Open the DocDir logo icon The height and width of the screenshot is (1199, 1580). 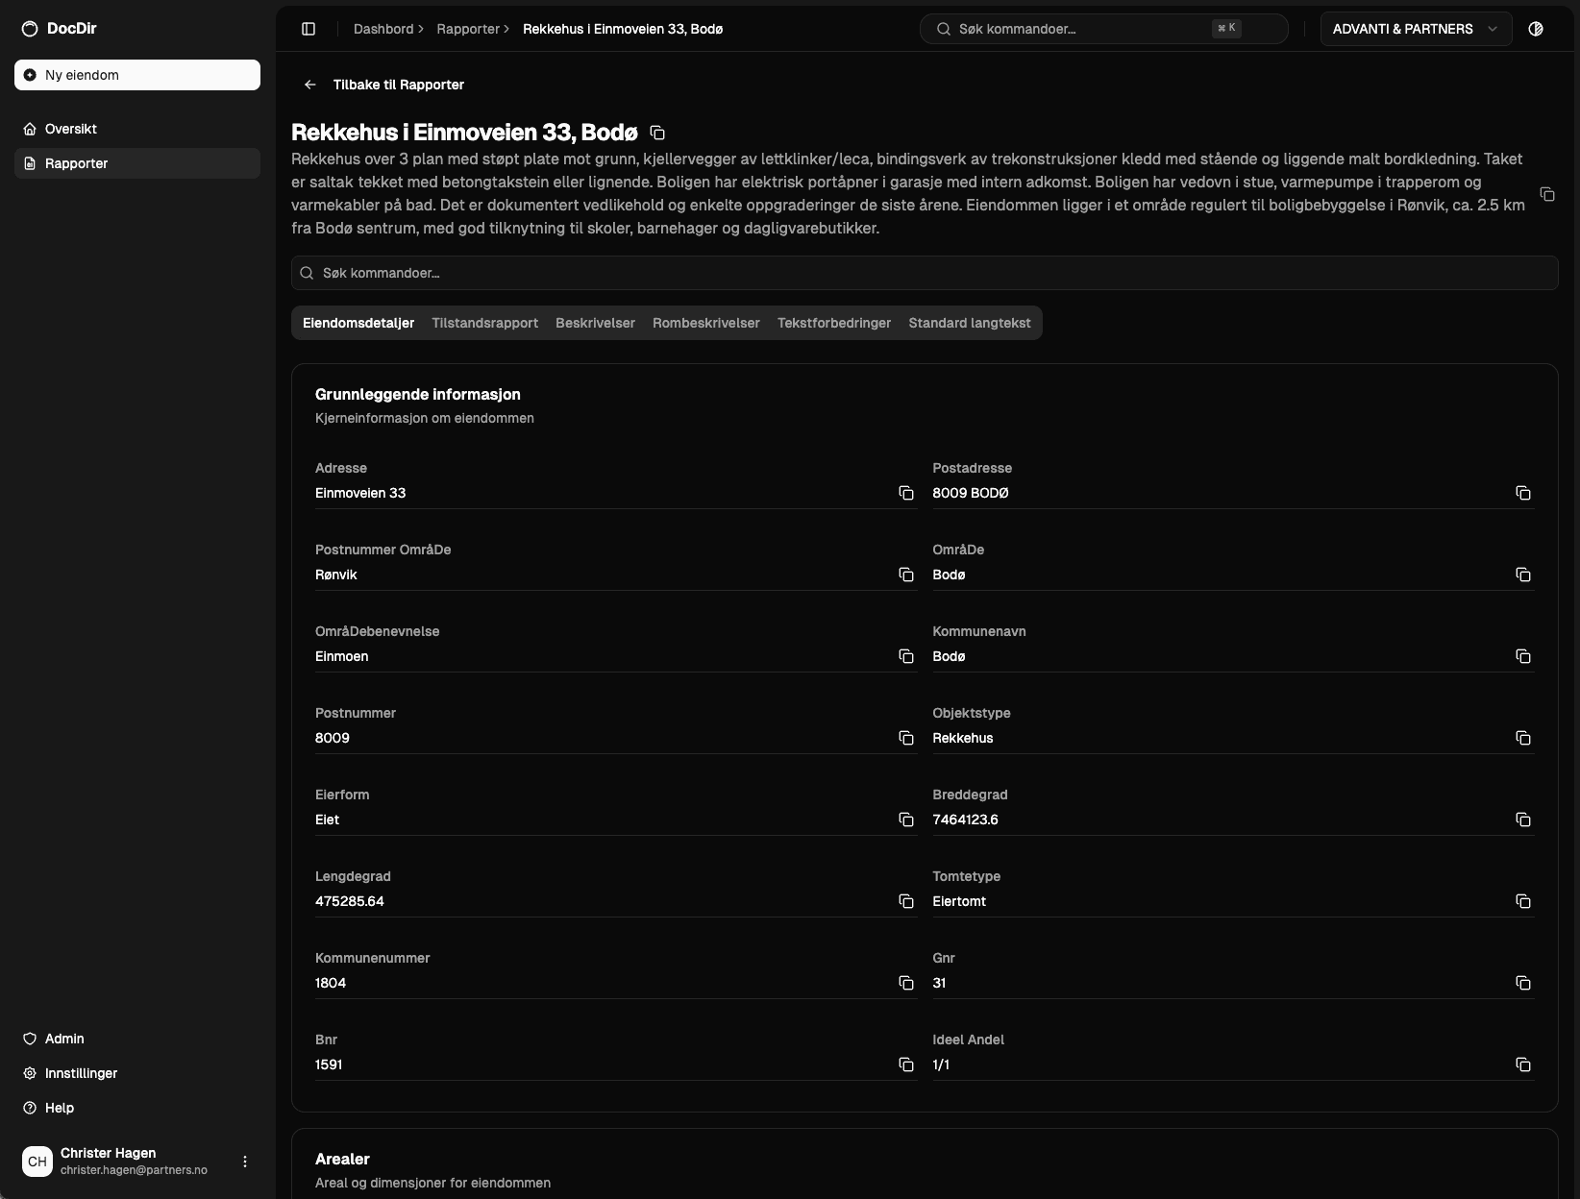click(28, 28)
